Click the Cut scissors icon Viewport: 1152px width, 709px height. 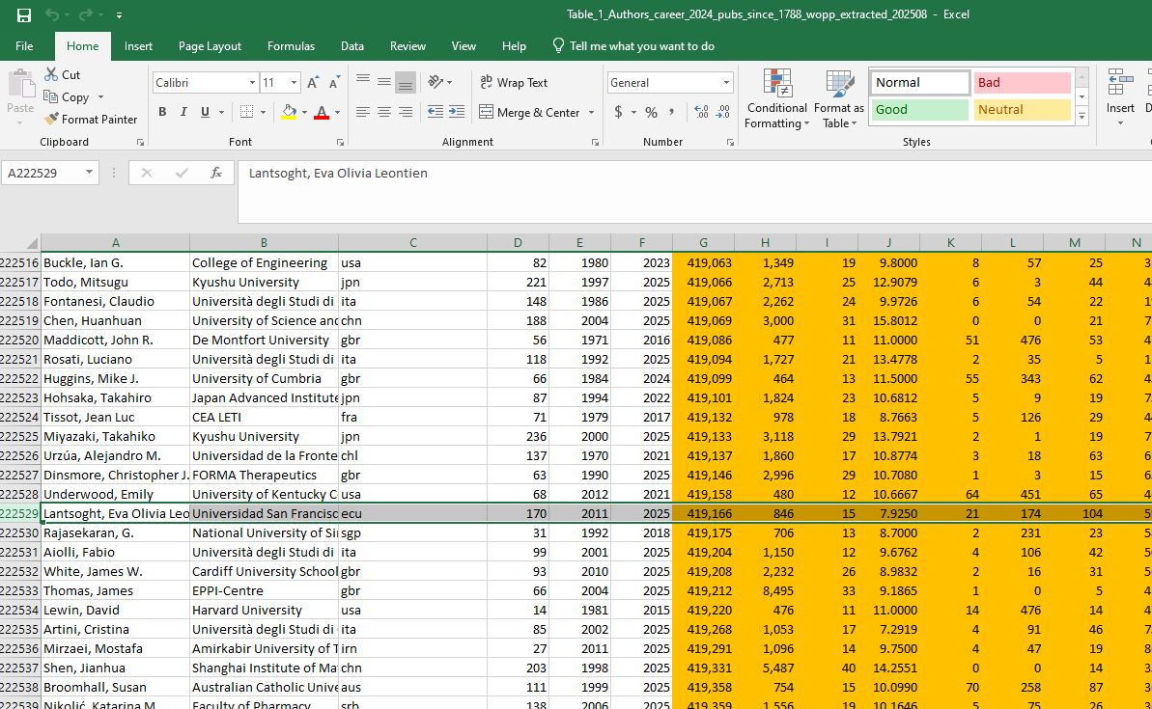click(51, 75)
